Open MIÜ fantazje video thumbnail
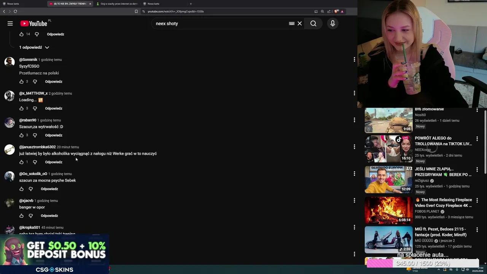Viewport: 487px width, 274px height. pos(388,240)
